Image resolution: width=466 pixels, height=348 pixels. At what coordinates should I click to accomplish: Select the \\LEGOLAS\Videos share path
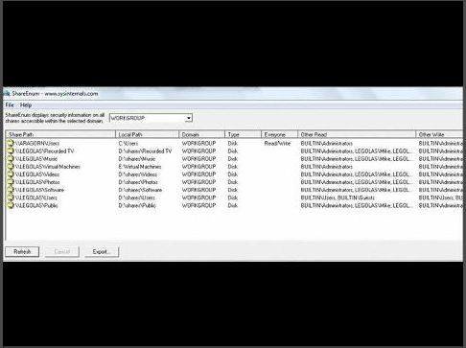pos(37,174)
